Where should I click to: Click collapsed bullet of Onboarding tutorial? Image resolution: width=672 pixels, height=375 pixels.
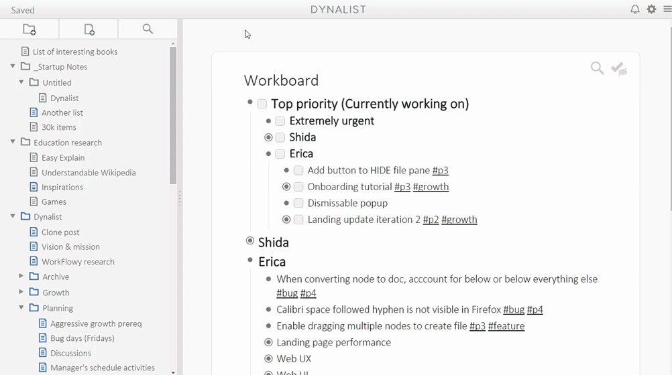pos(287,187)
